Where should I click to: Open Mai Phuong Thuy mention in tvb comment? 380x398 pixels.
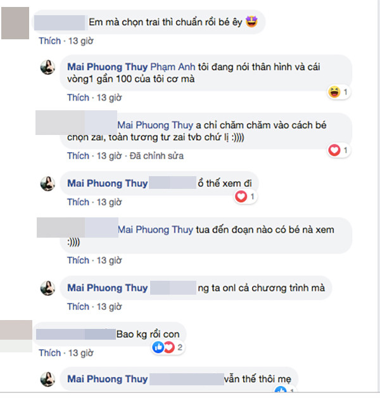(155, 125)
